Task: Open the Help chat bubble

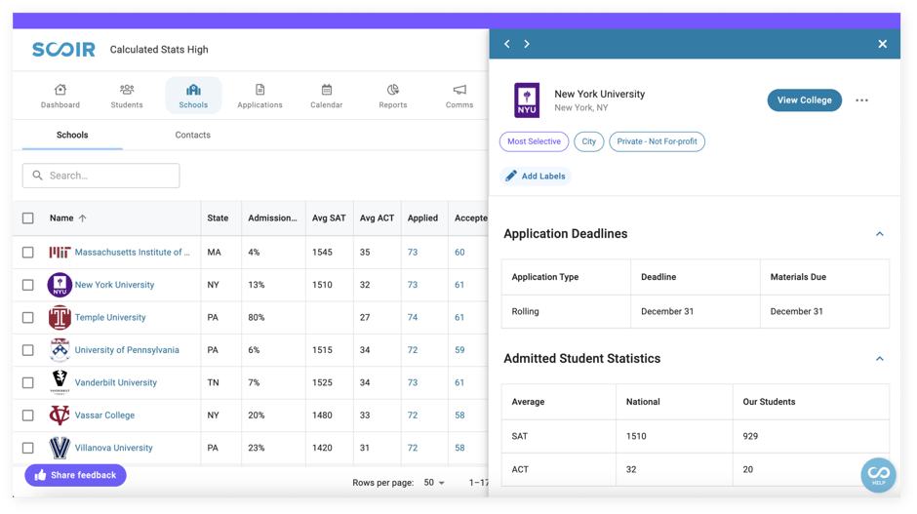Action: click(x=878, y=474)
